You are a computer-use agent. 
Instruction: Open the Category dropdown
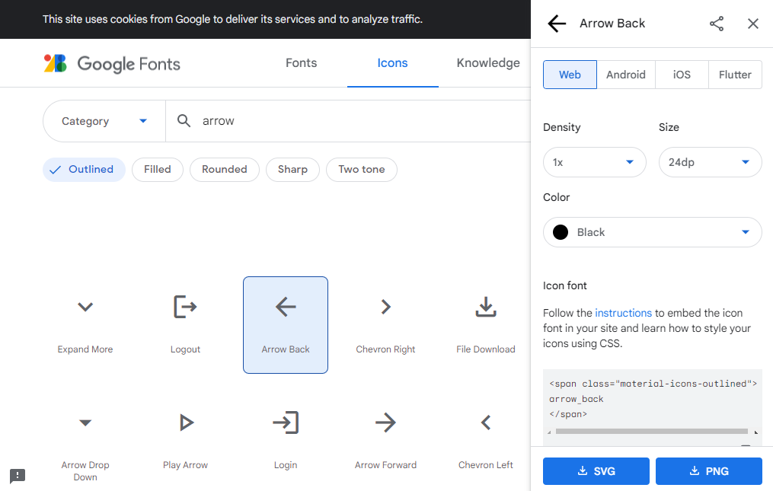tap(104, 120)
